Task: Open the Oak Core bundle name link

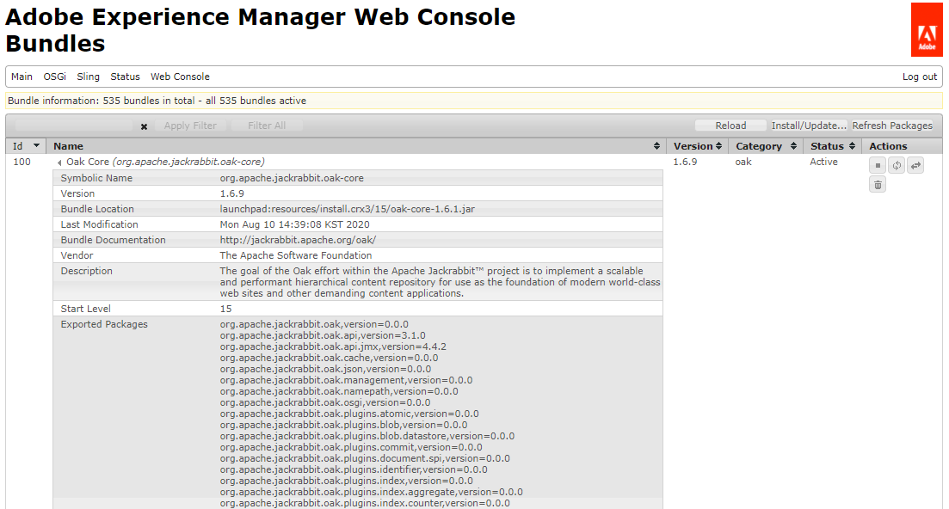Action: pyautogui.click(x=165, y=162)
